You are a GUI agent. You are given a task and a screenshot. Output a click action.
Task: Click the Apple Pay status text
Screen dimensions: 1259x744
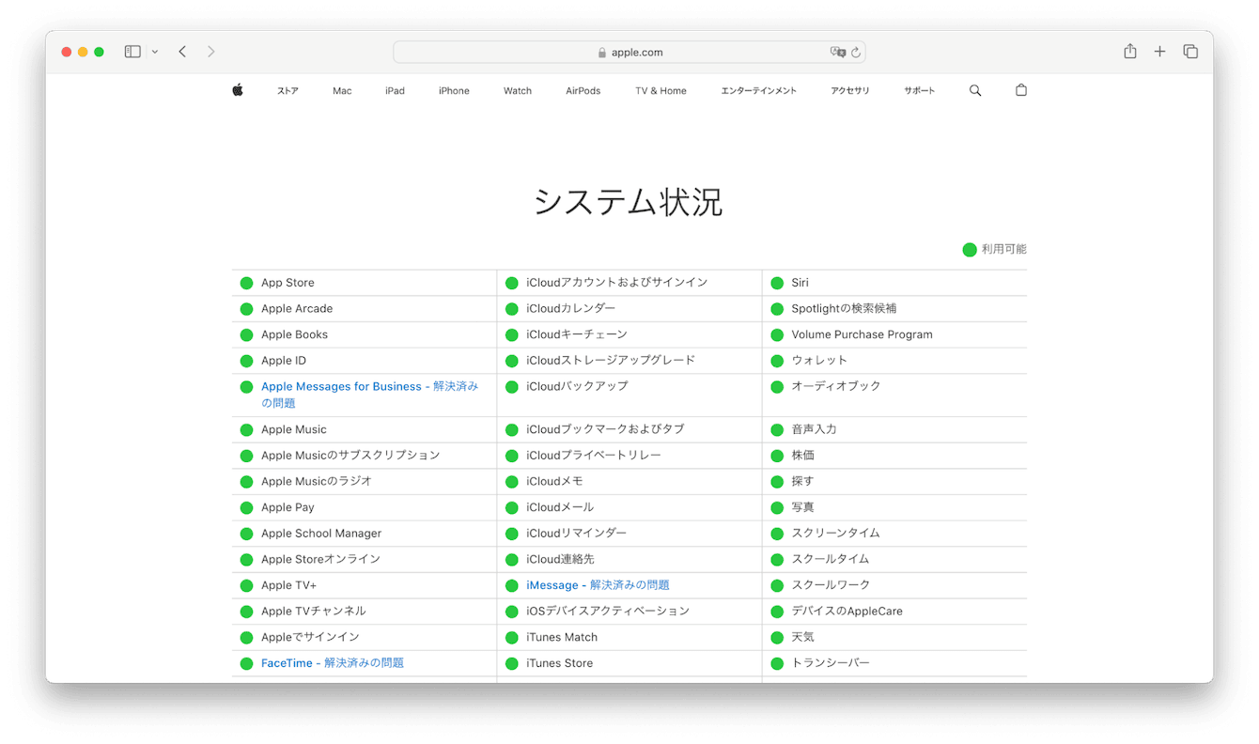pyautogui.click(x=288, y=507)
